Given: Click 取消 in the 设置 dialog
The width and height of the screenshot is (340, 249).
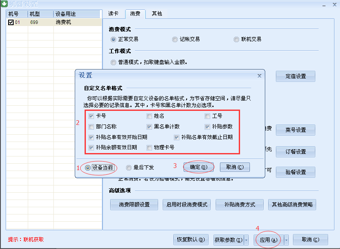Looking at the screenshot, I should point(234,167).
